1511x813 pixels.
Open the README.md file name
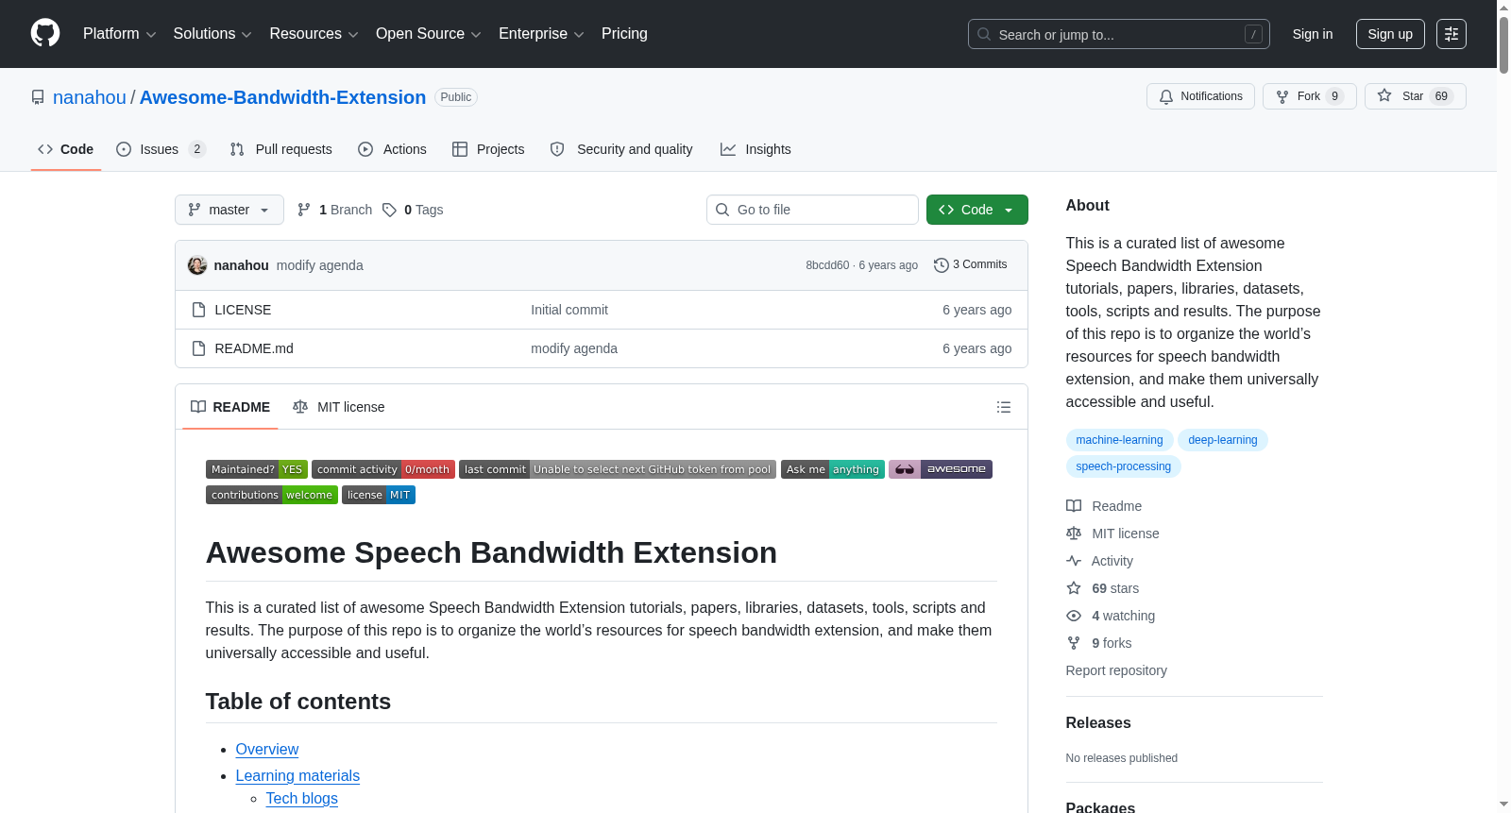pyautogui.click(x=254, y=348)
